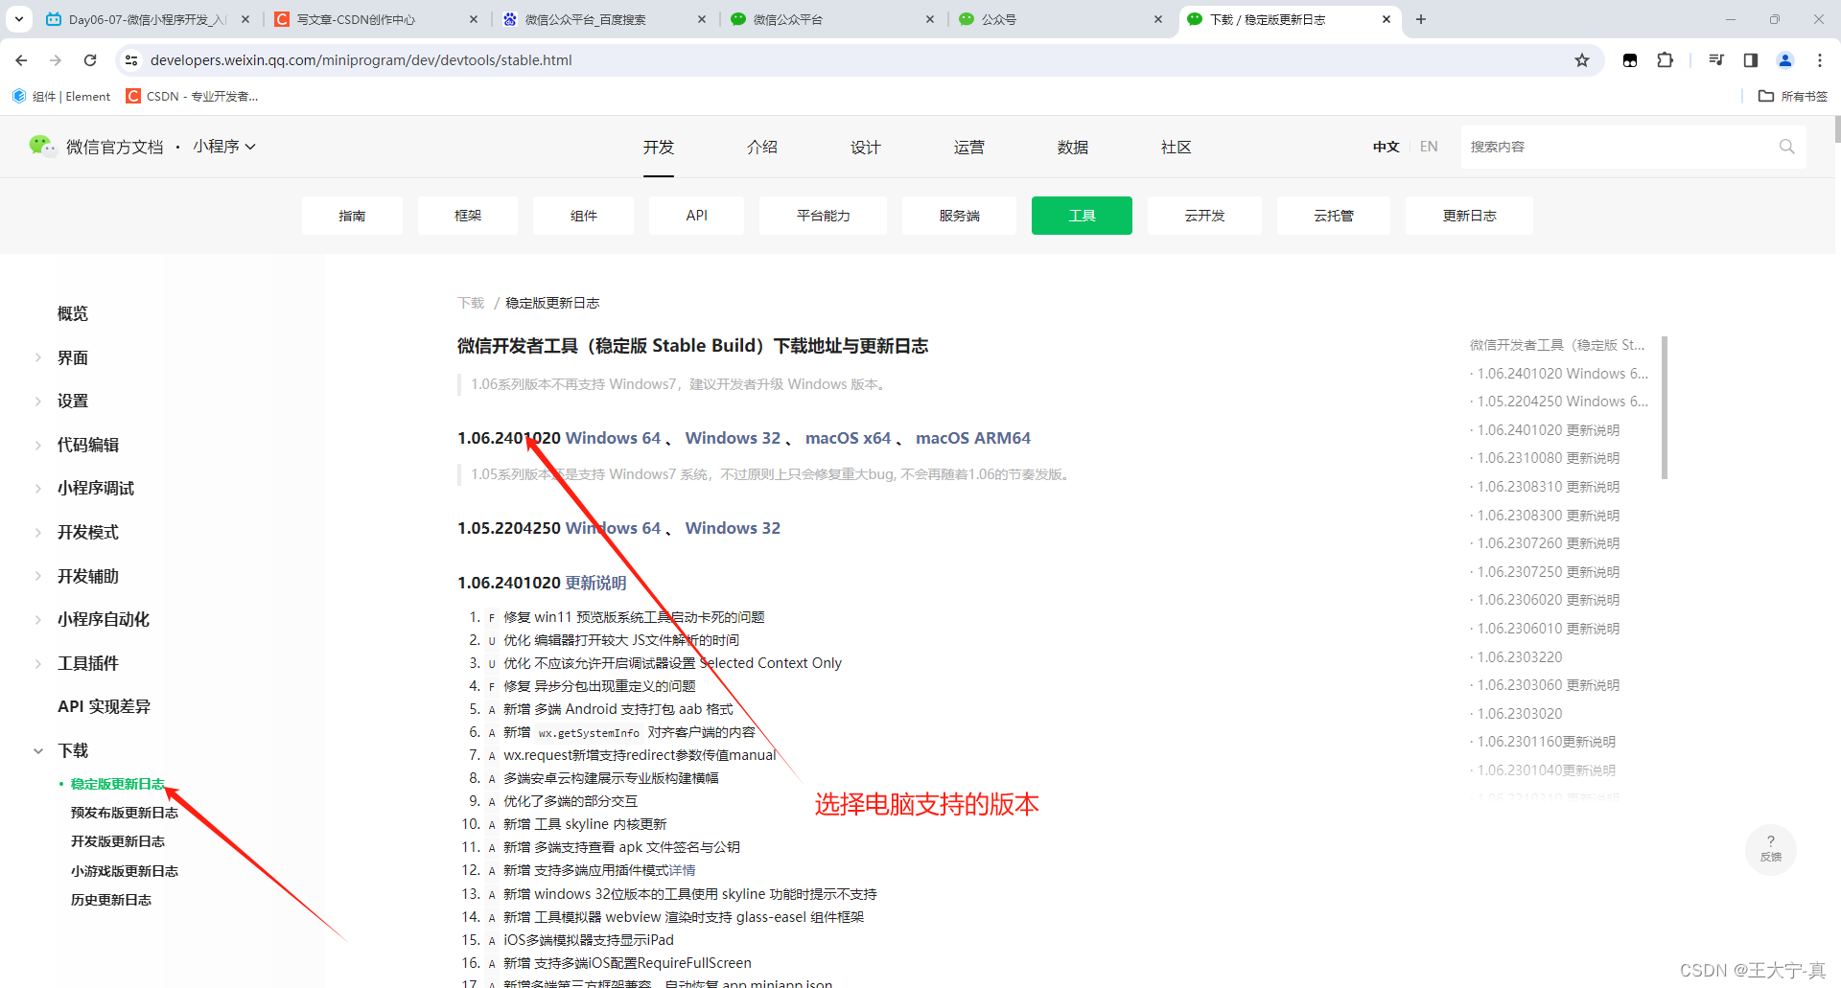Bookmark this page with star icon
Viewport: 1841px width, 988px height.
pos(1582,60)
